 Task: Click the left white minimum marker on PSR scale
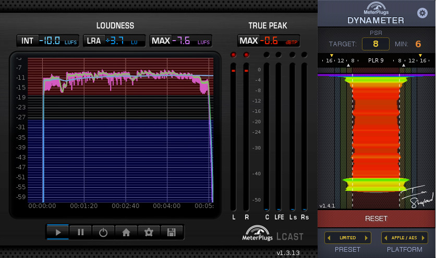(x=348, y=65)
